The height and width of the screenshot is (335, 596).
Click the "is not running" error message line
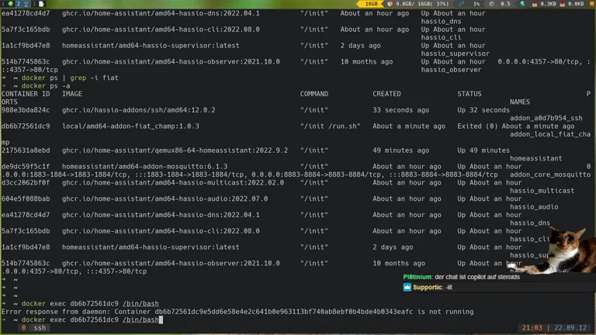coord(233,312)
